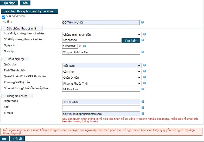204x142 pixels.
Task: Click the Trở về button
Action: [17, 139]
